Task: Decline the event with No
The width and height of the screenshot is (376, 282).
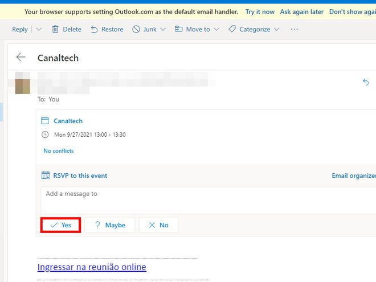Action: click(158, 225)
